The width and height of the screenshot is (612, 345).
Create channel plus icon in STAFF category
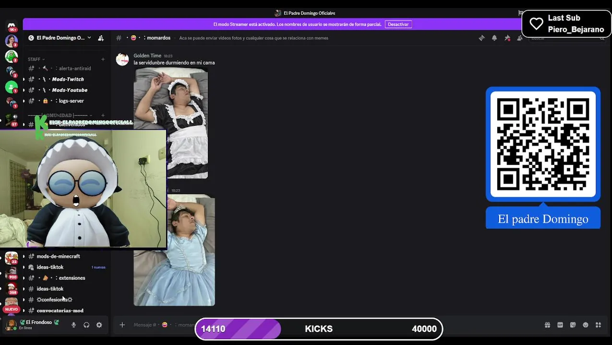pyautogui.click(x=103, y=59)
